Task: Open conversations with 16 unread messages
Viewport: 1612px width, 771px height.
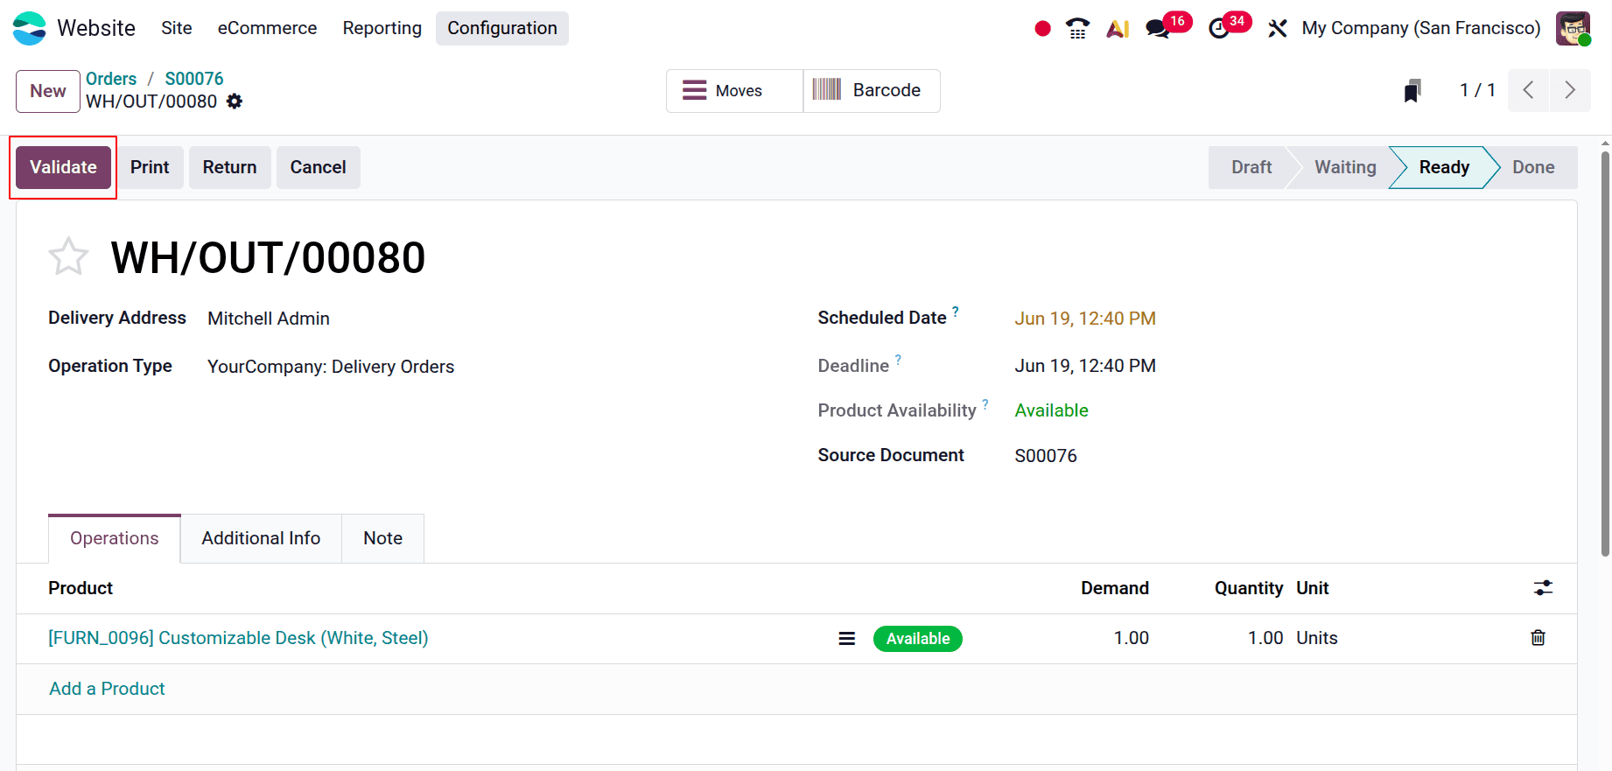Action: pyautogui.click(x=1167, y=26)
